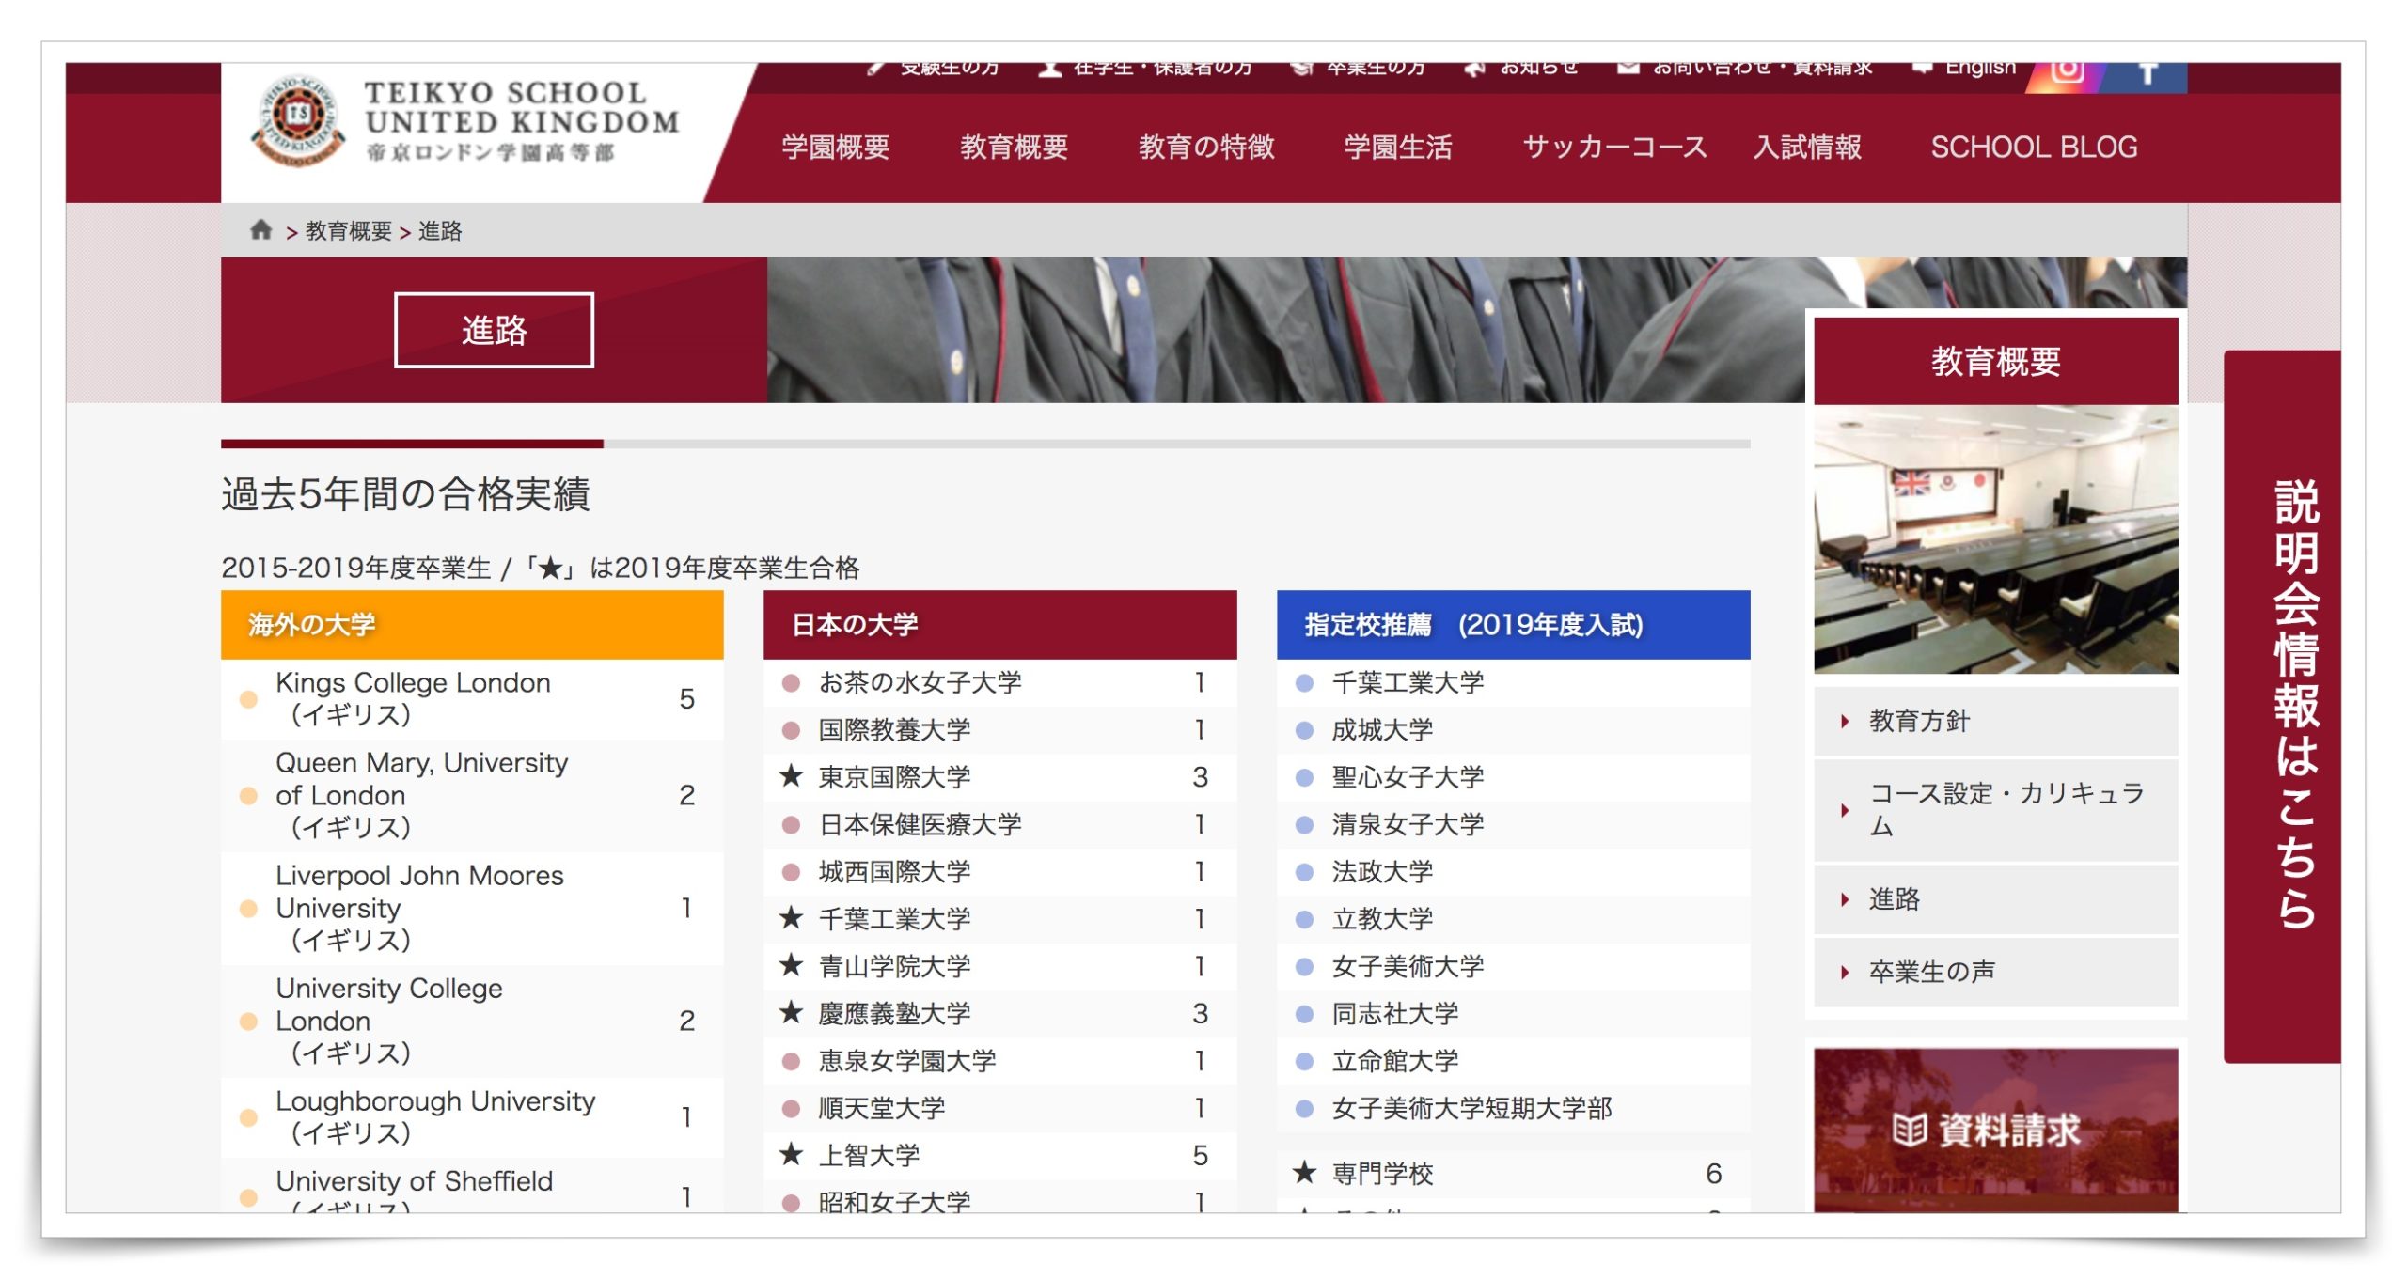Screen dimensions: 2407x1279
Task: Click the arrow beside コース設定・カリキュラム
Action: tap(1845, 810)
